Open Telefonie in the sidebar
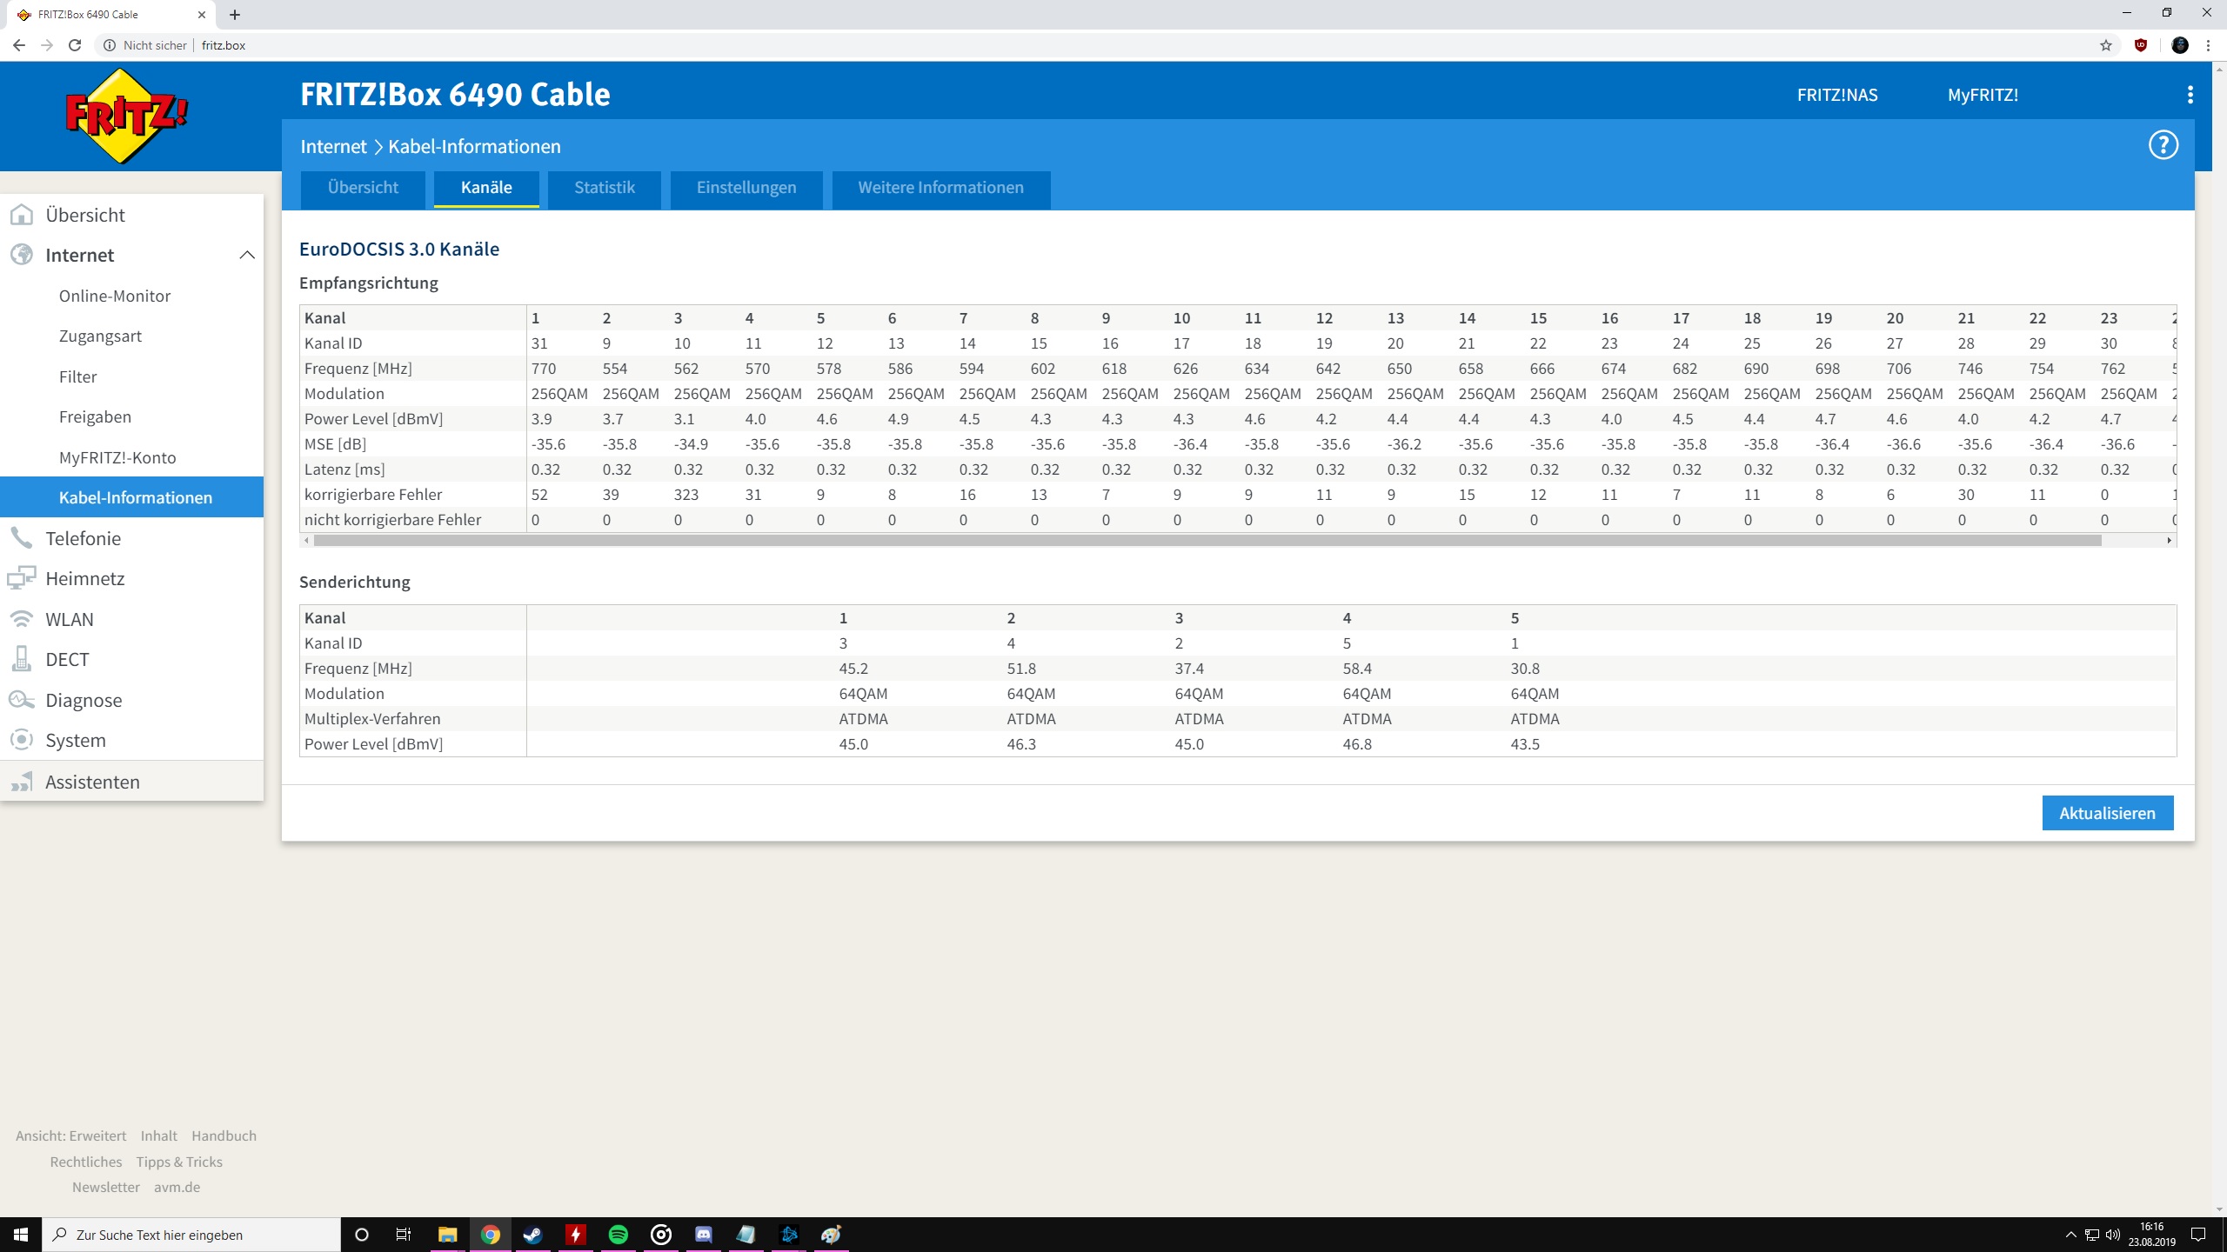The width and height of the screenshot is (2227, 1252). (83, 538)
